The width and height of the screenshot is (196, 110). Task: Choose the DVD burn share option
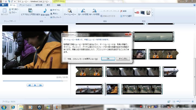[148, 12]
